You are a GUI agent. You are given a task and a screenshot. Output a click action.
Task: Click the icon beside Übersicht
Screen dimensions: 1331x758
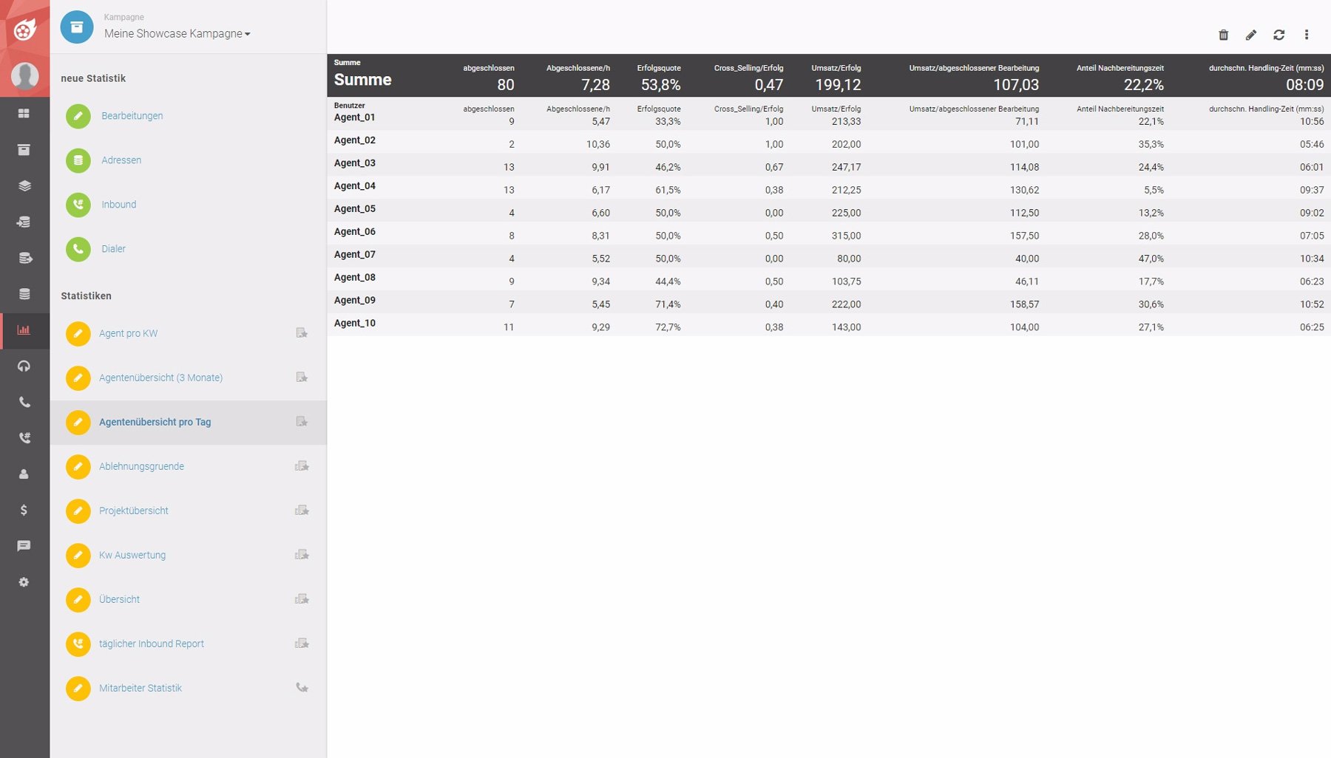(x=302, y=599)
